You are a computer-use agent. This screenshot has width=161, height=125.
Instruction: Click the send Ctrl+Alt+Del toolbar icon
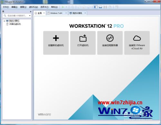tap(72, 7)
